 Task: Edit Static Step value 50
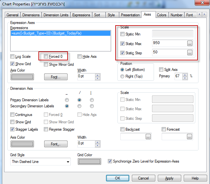tap(169, 52)
